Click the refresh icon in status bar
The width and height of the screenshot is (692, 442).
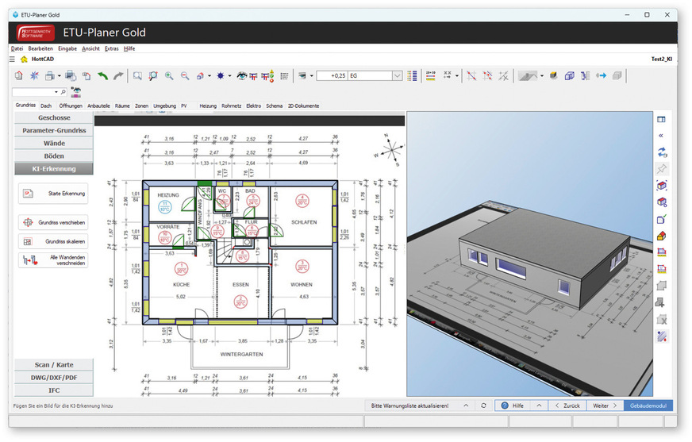pyautogui.click(x=484, y=405)
